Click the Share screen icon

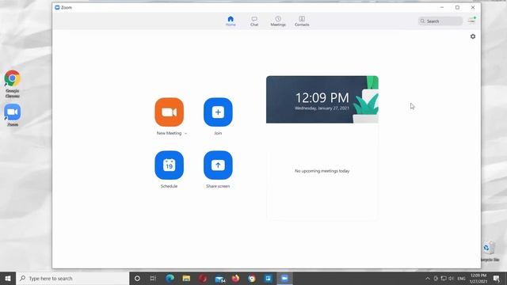click(x=218, y=165)
